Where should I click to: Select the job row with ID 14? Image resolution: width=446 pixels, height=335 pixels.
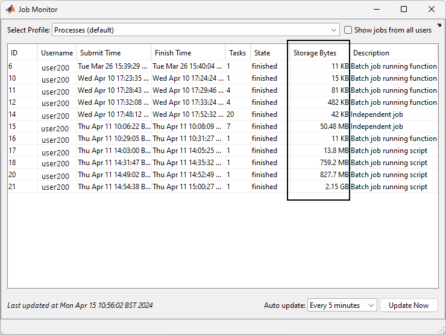(223, 114)
